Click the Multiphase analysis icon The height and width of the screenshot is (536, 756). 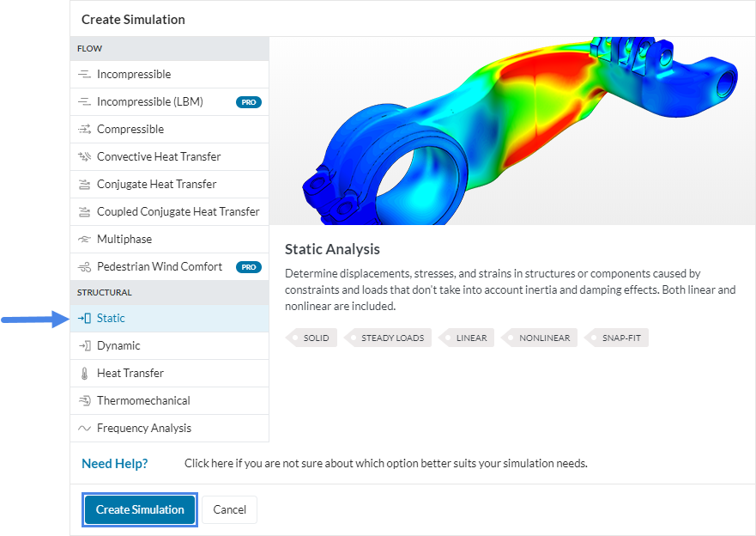coord(84,240)
